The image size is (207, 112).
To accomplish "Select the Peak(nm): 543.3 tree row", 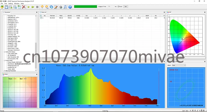I will [12, 19].
